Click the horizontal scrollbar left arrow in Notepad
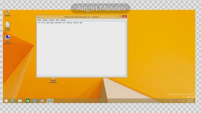The width and height of the screenshot is (201, 113). point(38,76)
